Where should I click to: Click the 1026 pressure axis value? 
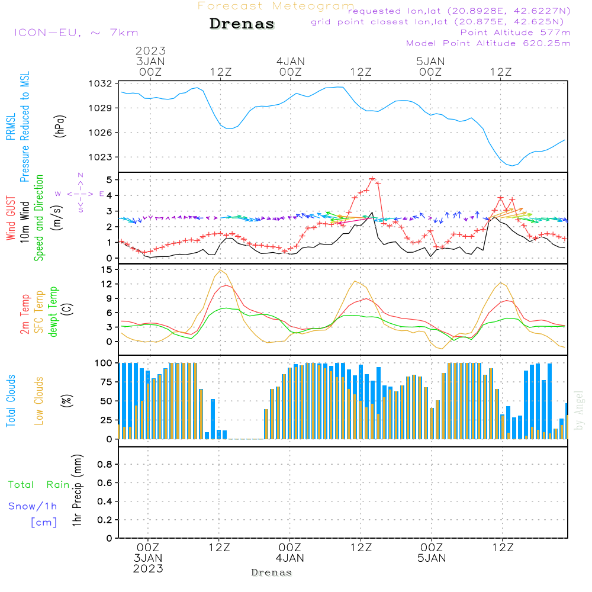coord(101,133)
